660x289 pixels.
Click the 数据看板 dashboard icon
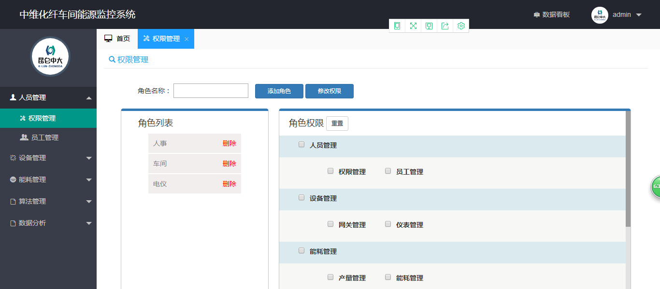point(536,15)
